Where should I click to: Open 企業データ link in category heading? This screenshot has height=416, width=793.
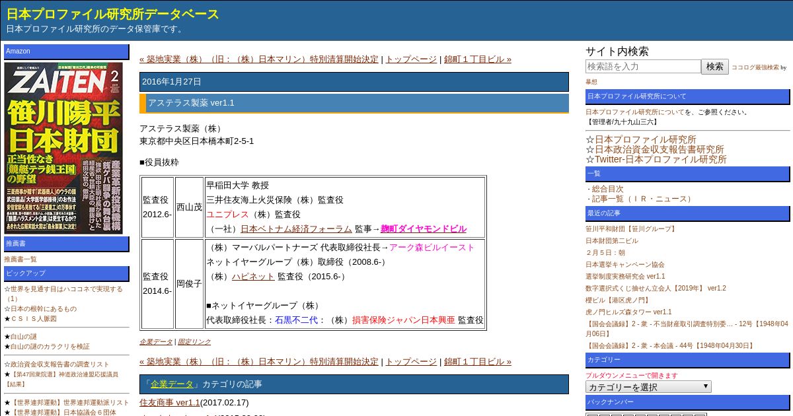point(172,384)
